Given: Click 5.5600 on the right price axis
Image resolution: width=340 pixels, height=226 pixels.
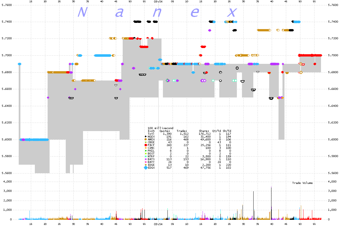Looking at the screenshot, I should (x=333, y=173).
